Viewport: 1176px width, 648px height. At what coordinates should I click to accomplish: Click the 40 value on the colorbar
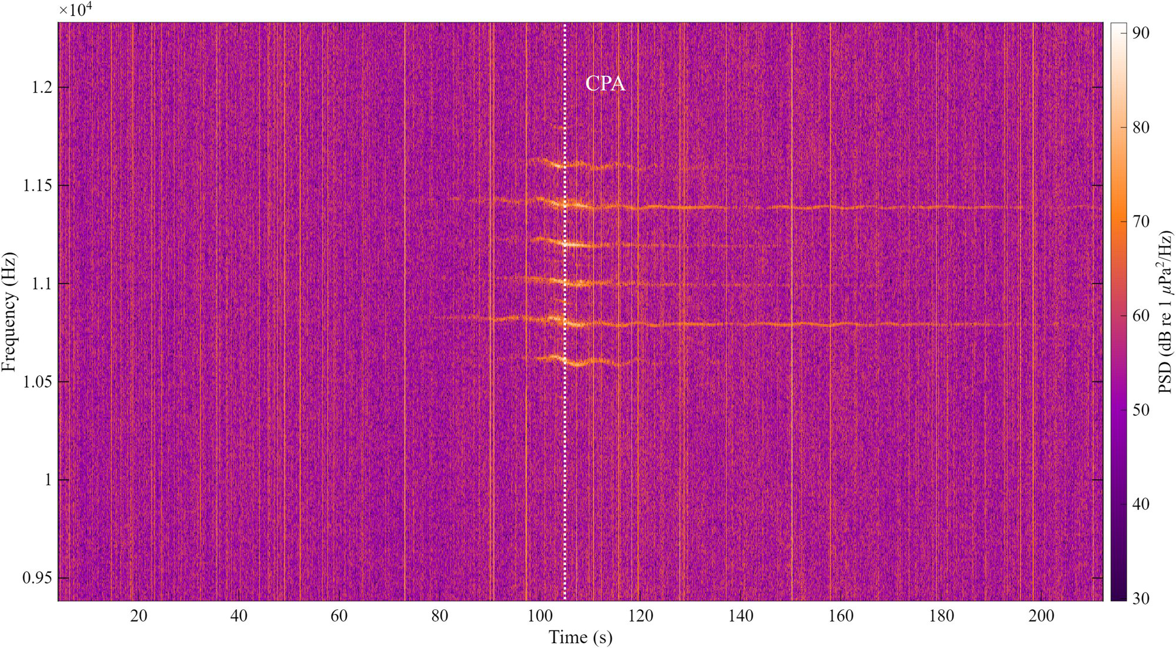[1141, 504]
